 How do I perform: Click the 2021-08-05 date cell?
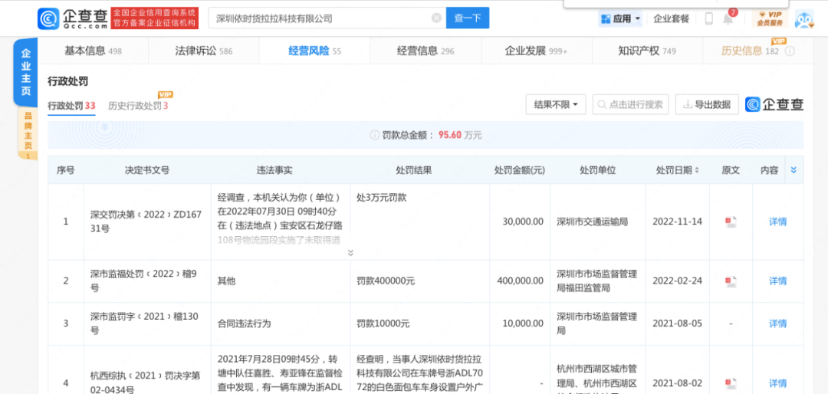pyautogui.click(x=678, y=323)
